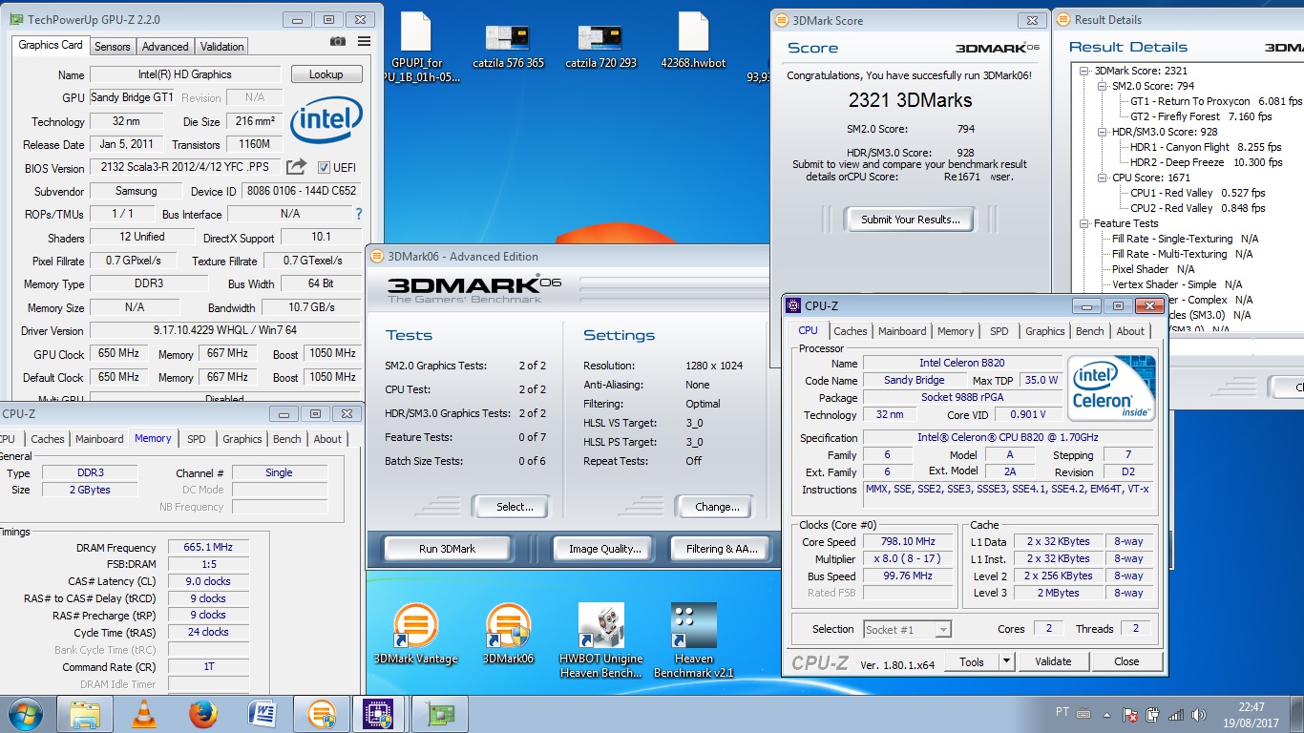Open the Graphics tab in front CPU-Z

coord(1044,331)
